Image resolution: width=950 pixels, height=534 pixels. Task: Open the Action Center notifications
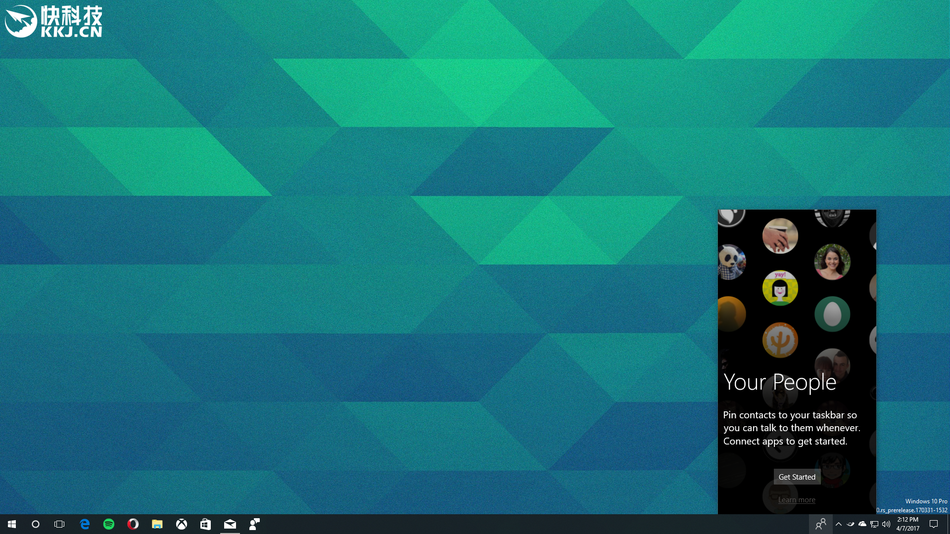tap(934, 524)
